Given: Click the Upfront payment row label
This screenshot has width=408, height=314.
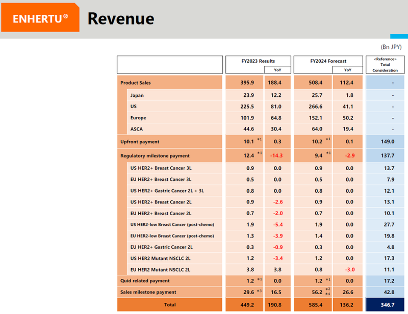Looking at the screenshot, I should click(140, 142).
